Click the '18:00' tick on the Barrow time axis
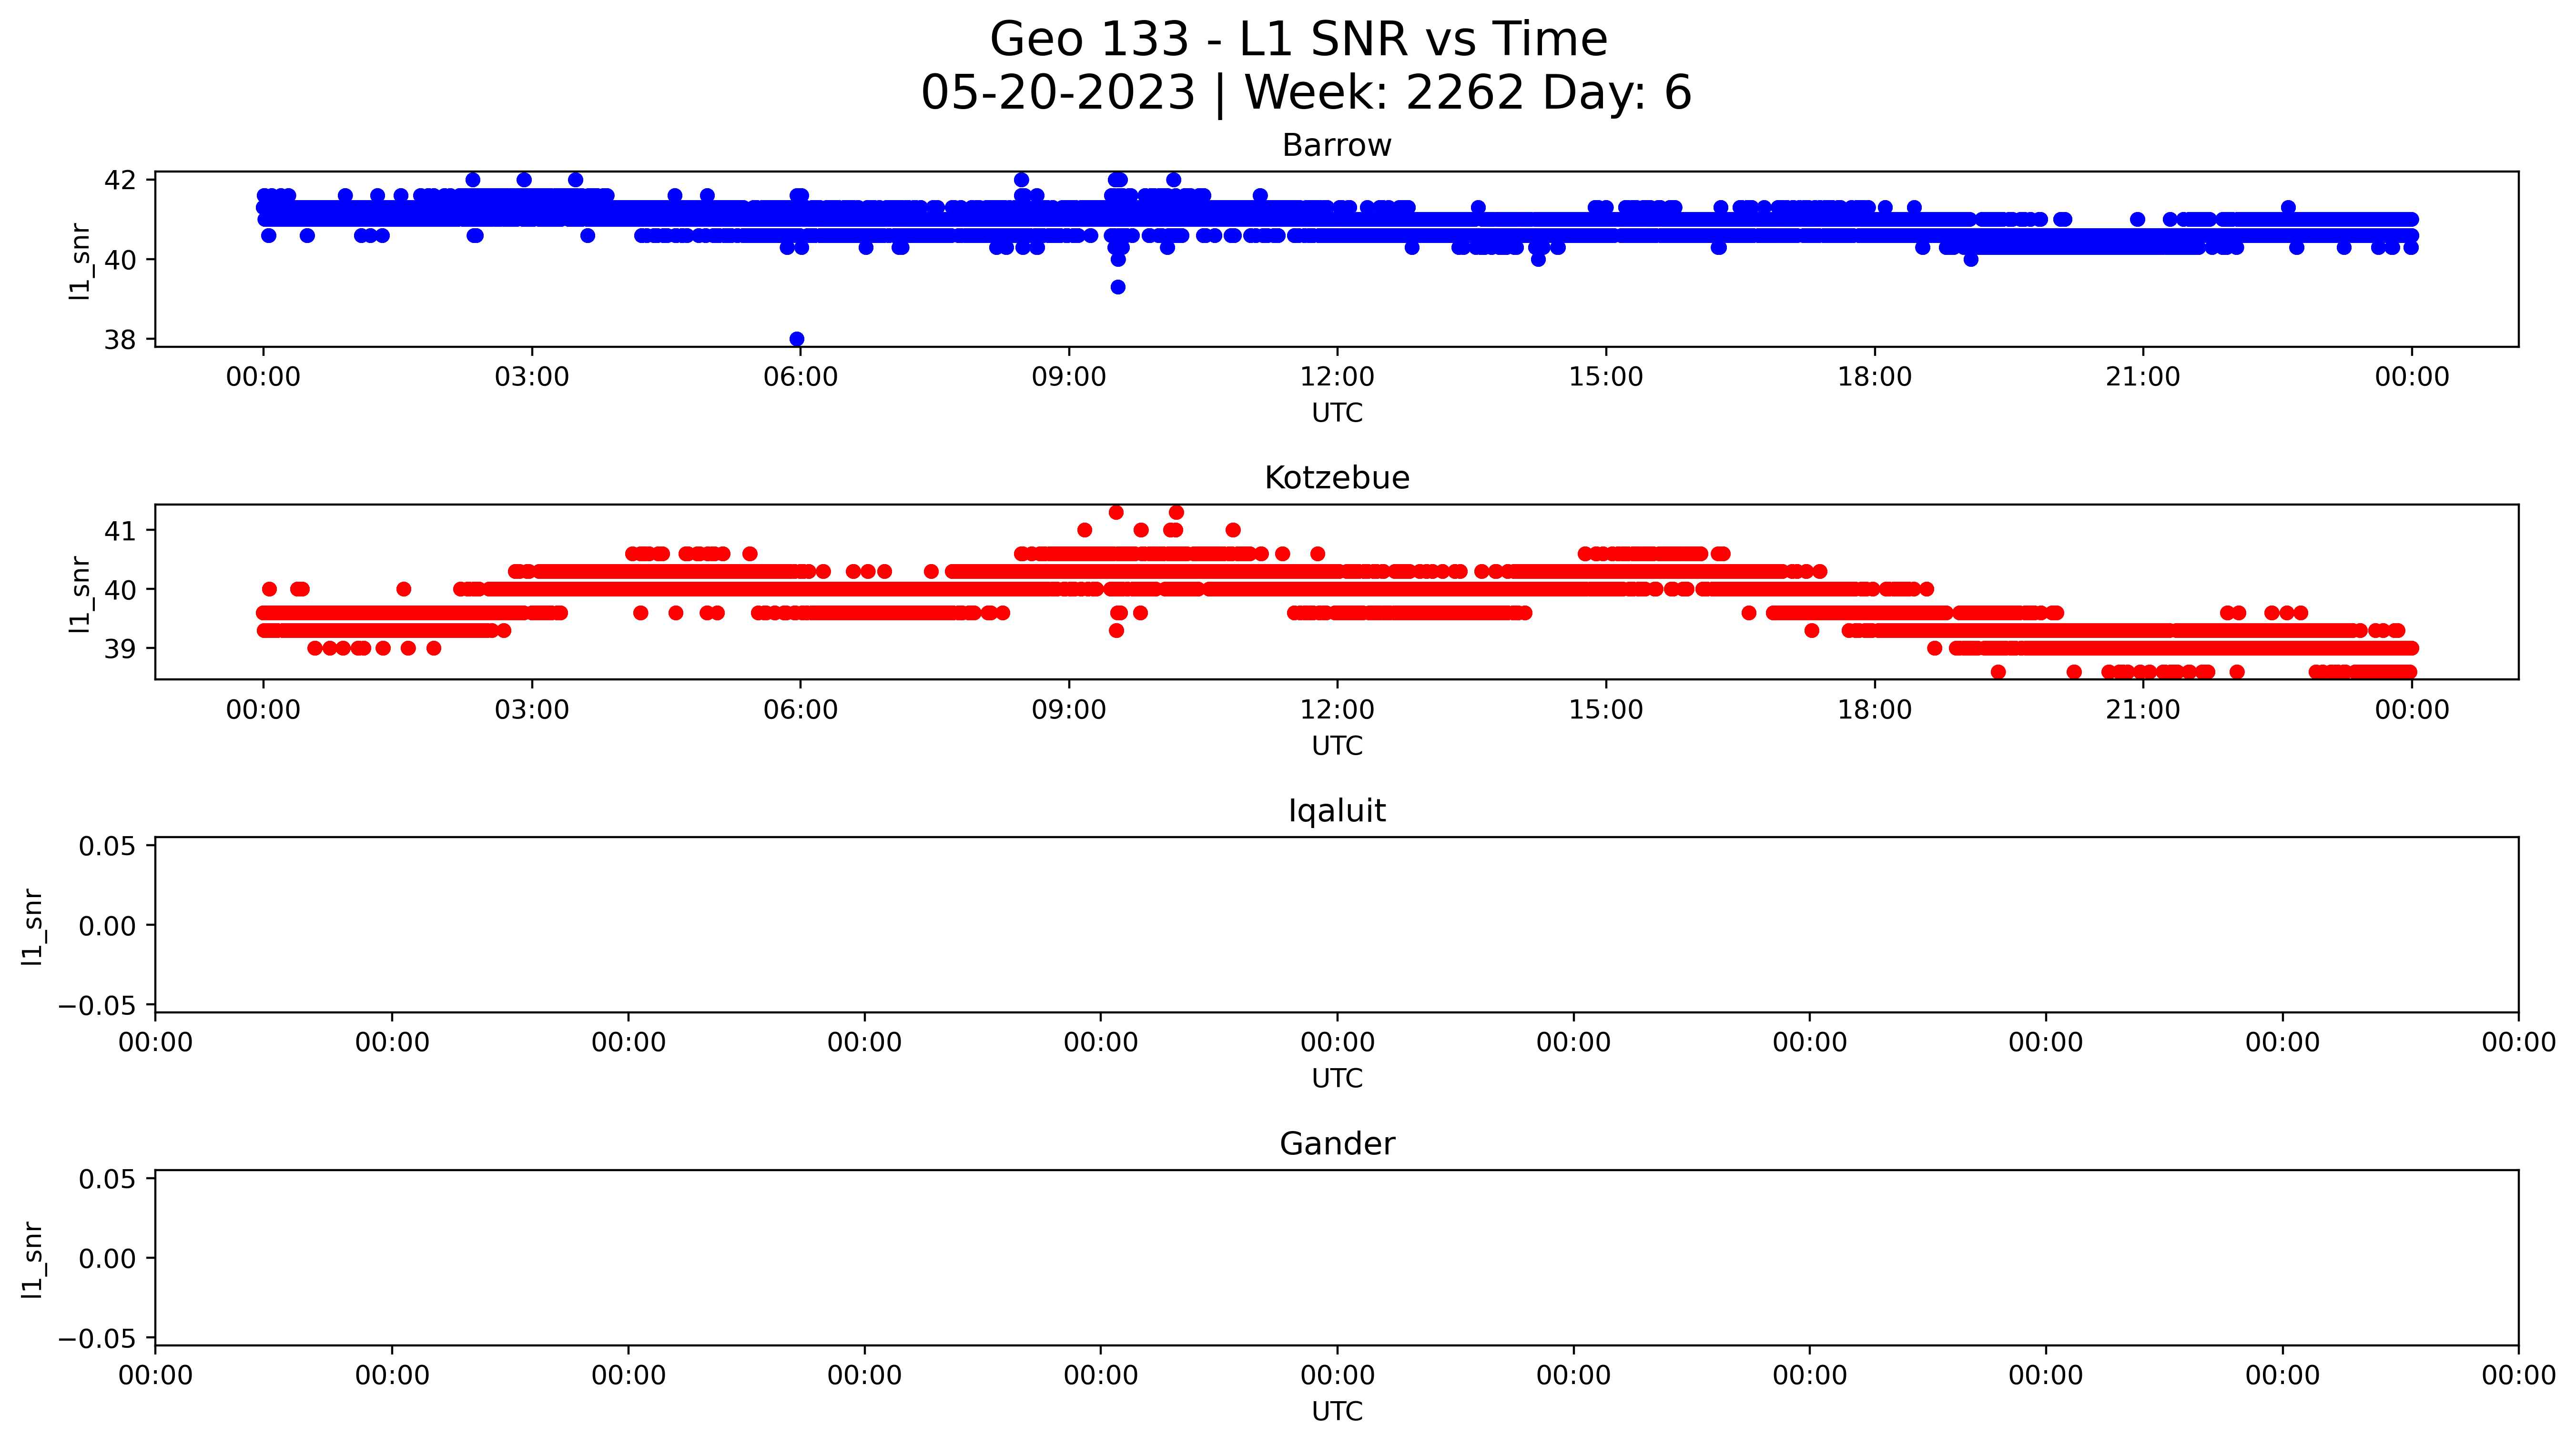Image resolution: width=2576 pixels, height=1445 pixels. pyautogui.click(x=1874, y=377)
